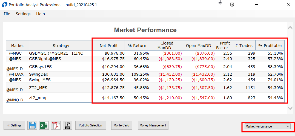This screenshot has width=295, height=136.
Task: Open Portfolio Selection
Action: click(90, 125)
